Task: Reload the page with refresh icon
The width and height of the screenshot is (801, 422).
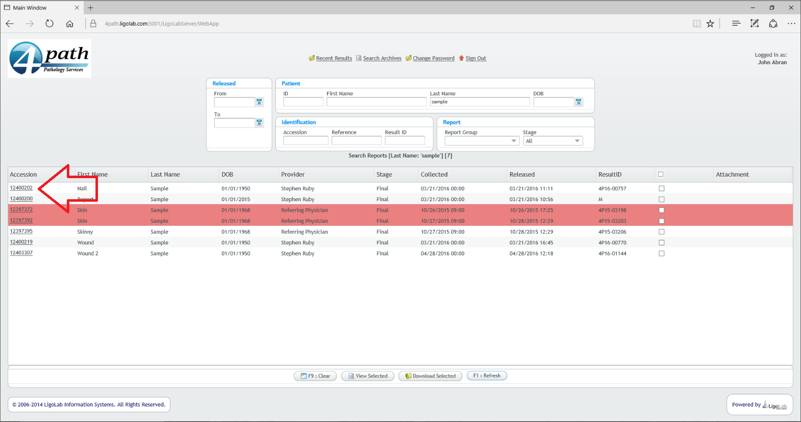Action: click(x=49, y=24)
